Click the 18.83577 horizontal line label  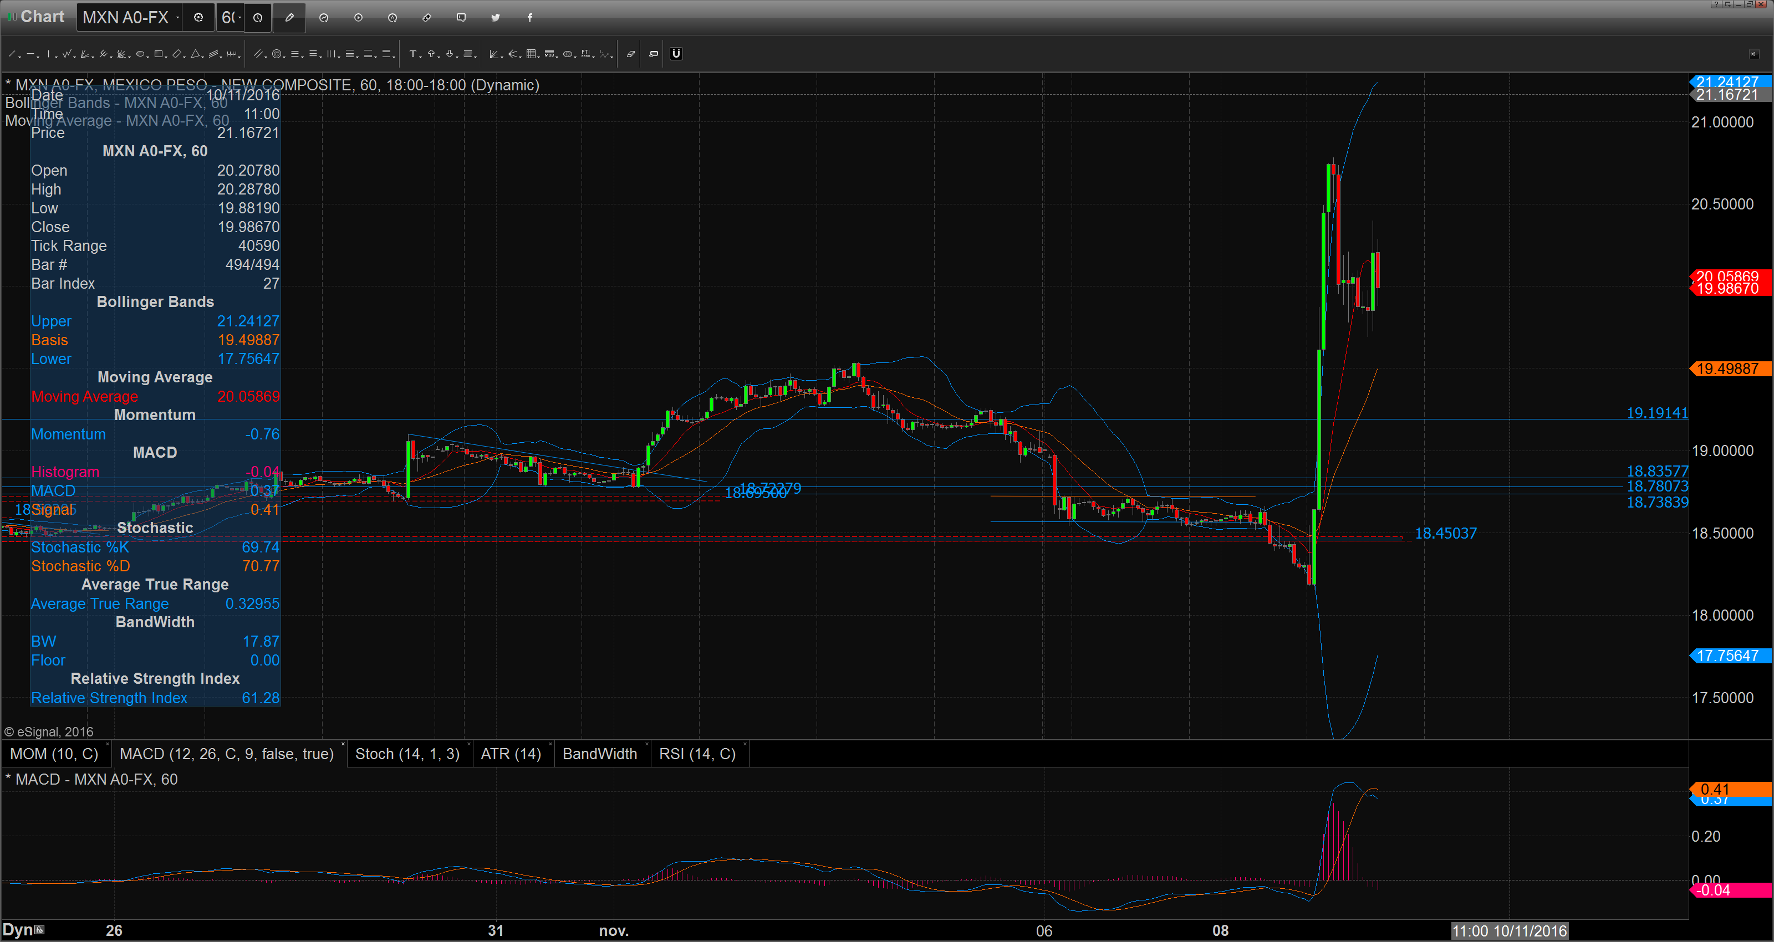[1657, 471]
